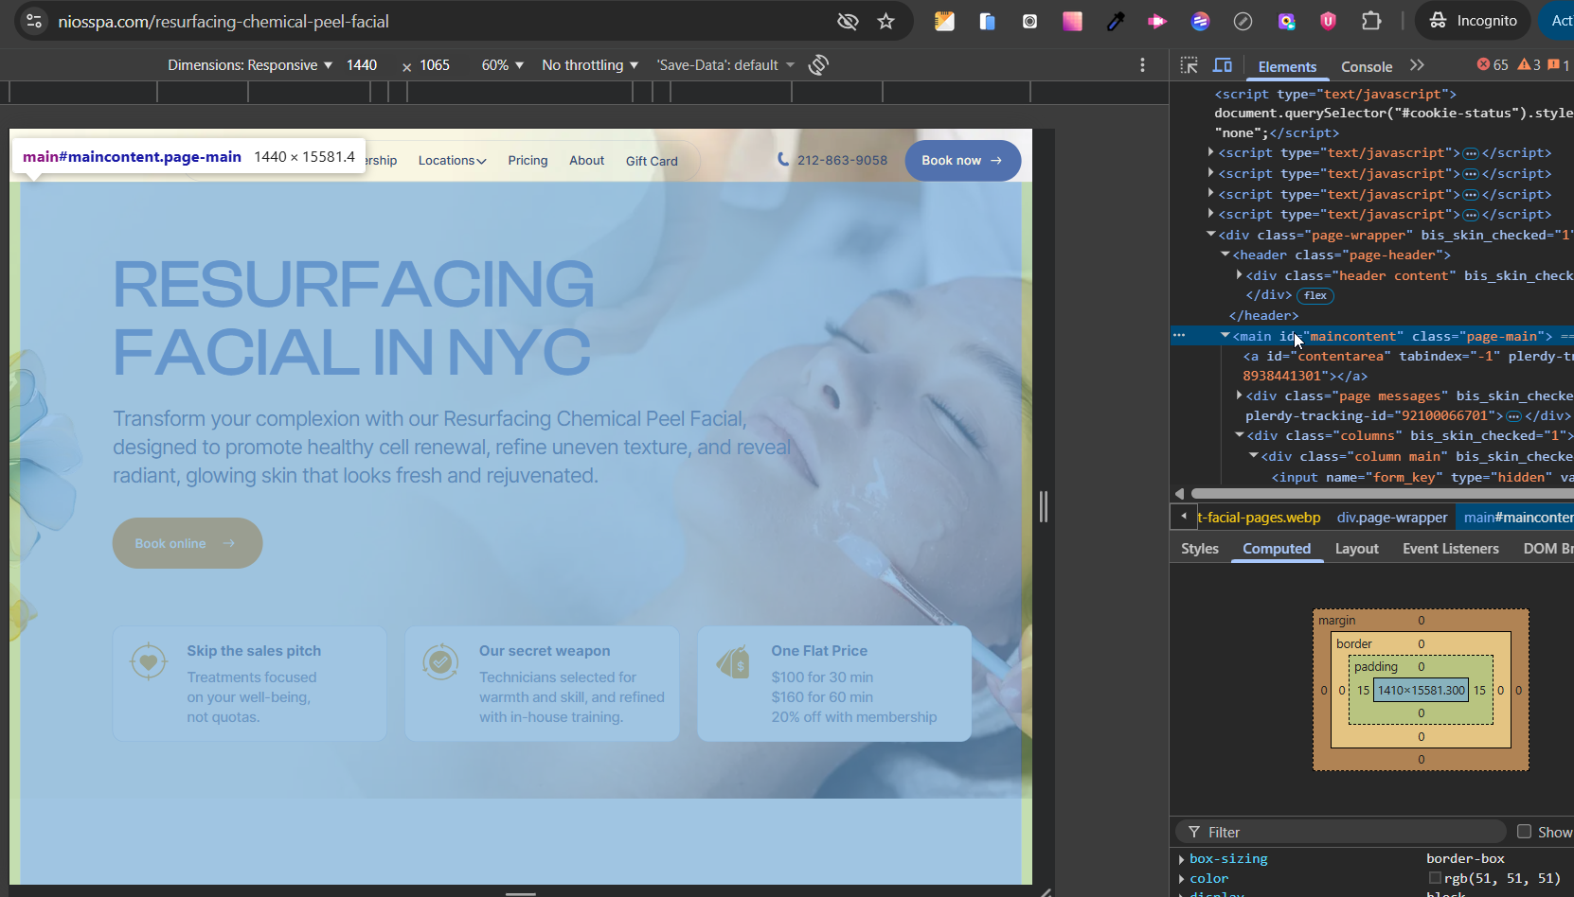The height and width of the screenshot is (897, 1574).
Task: Collapse the div.columns node
Action: (1239, 435)
